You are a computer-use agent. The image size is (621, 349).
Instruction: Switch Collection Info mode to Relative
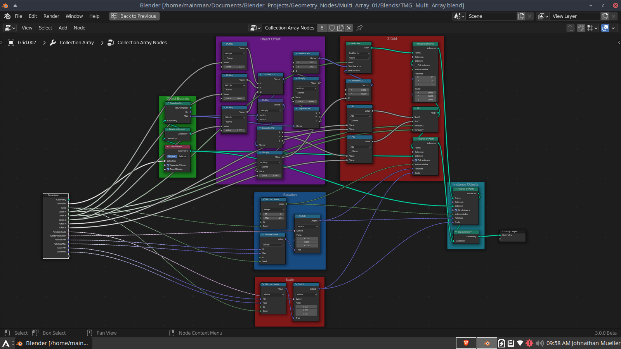183,156
